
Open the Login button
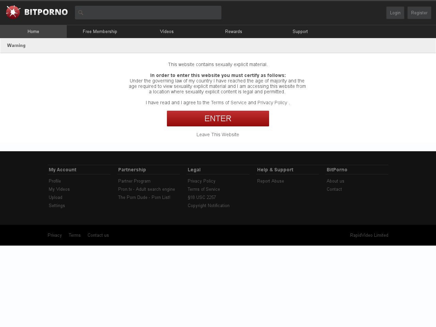tap(395, 13)
